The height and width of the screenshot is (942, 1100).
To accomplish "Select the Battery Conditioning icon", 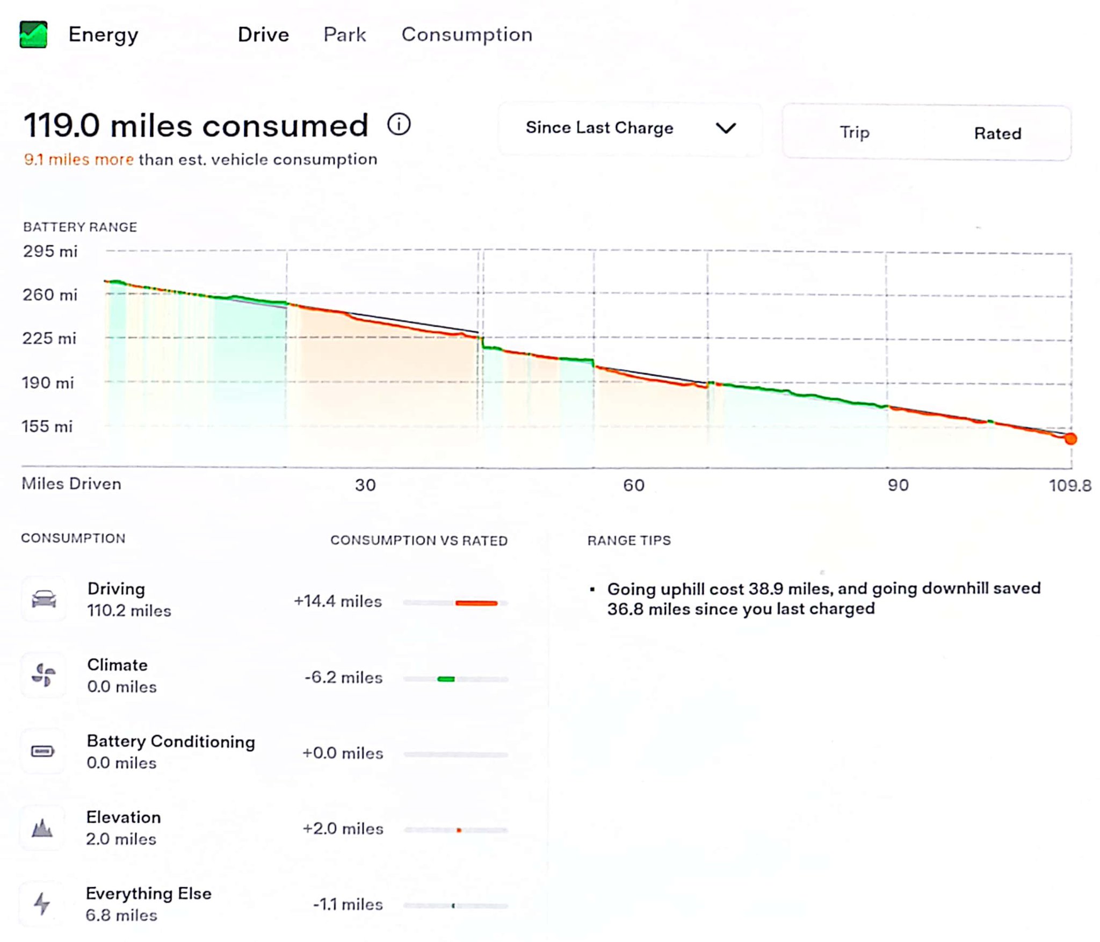I will pos(44,752).
